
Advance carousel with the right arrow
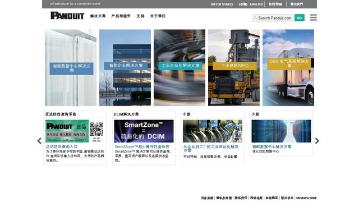point(317,141)
